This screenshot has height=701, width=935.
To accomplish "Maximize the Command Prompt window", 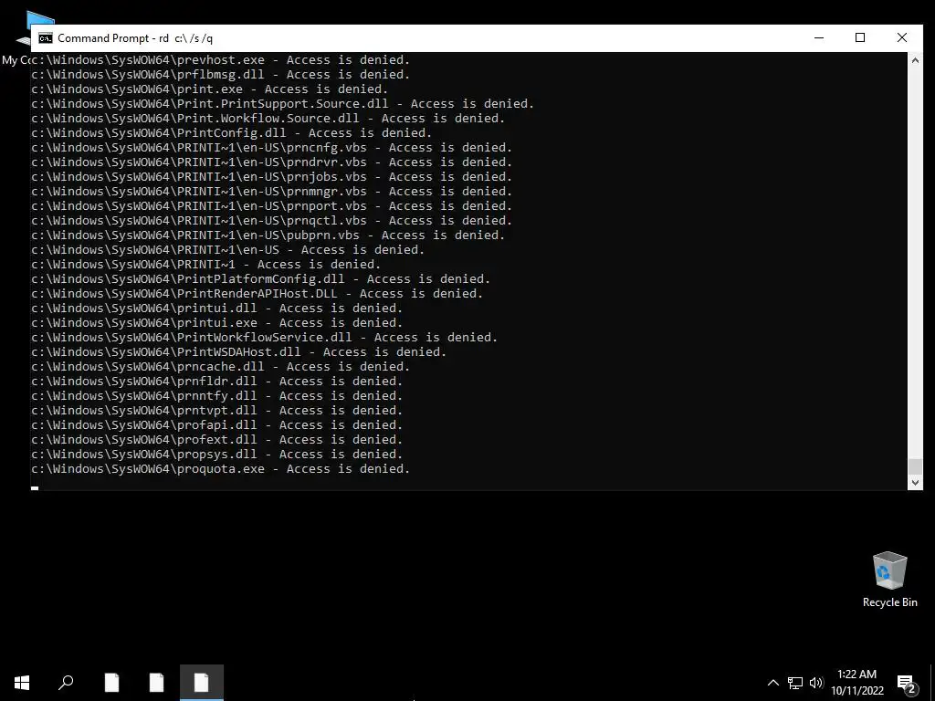I will coord(860,37).
